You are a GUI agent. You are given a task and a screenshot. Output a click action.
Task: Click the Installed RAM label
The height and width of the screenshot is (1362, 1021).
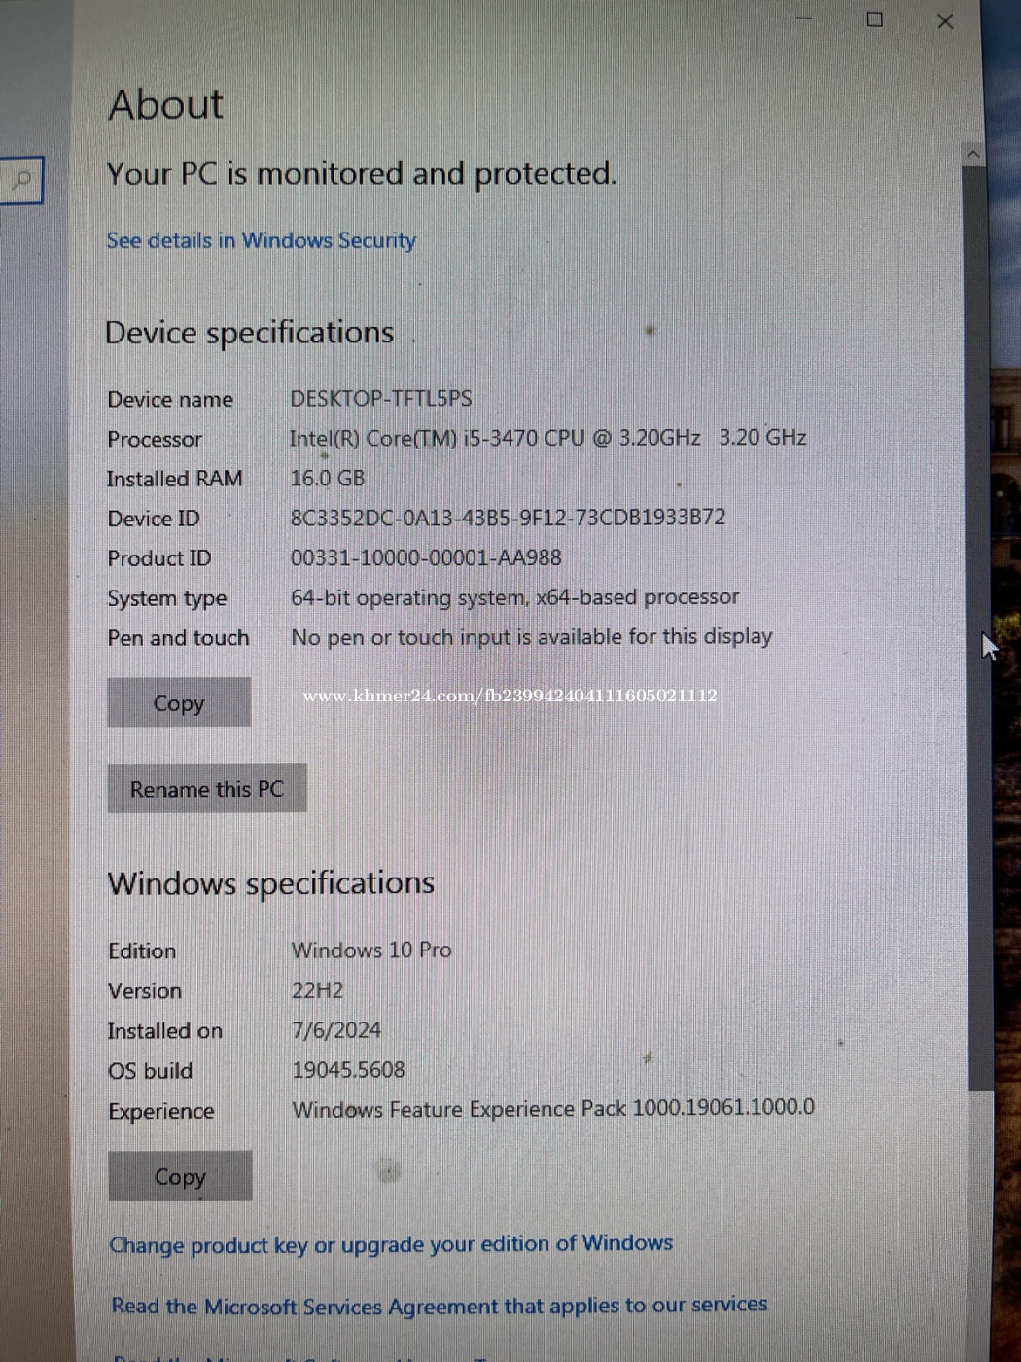point(175,479)
